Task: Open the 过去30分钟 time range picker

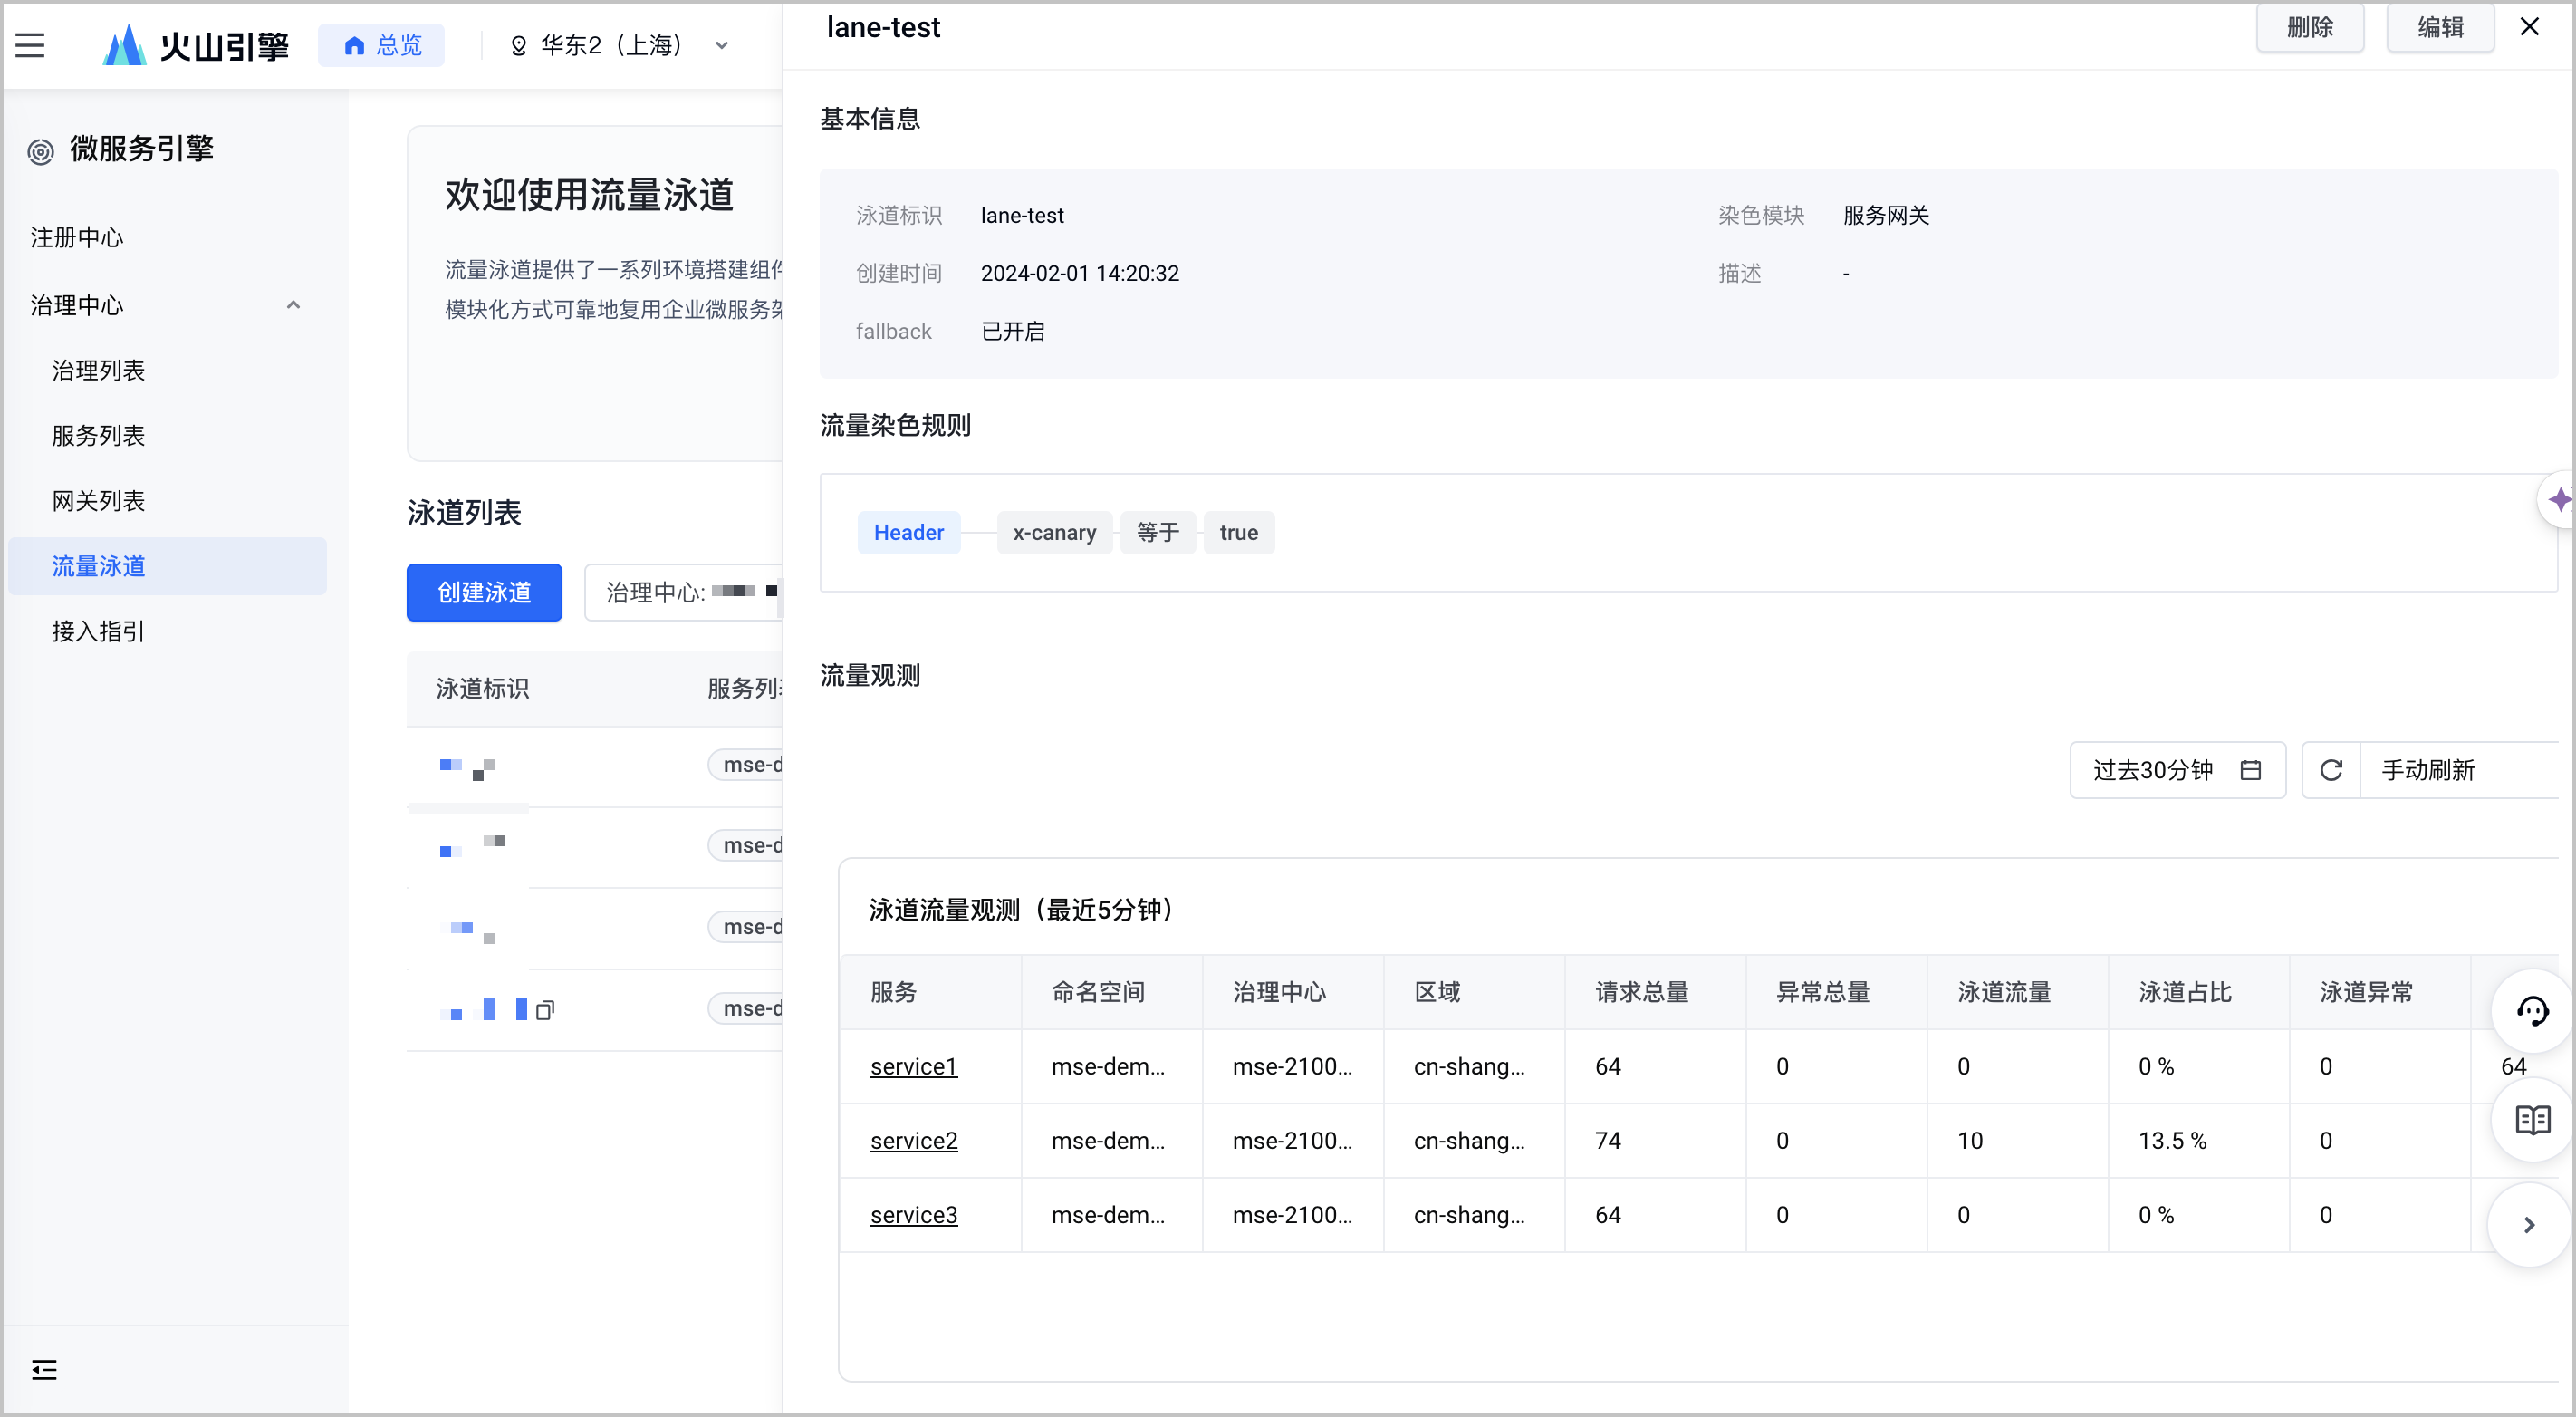Action: coord(2177,770)
